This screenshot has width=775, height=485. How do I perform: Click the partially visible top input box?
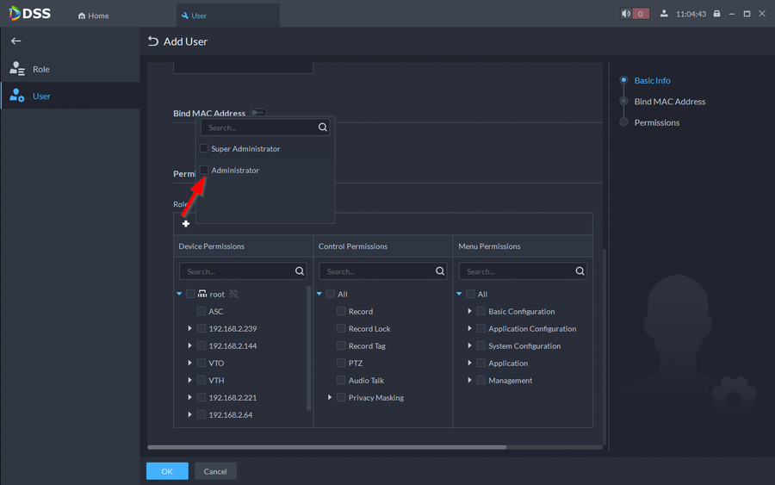coord(243,68)
